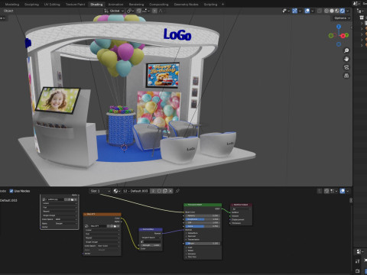This screenshot has height=275, width=367.
Task: Open the Render properties tab icon
Action: 358,270
